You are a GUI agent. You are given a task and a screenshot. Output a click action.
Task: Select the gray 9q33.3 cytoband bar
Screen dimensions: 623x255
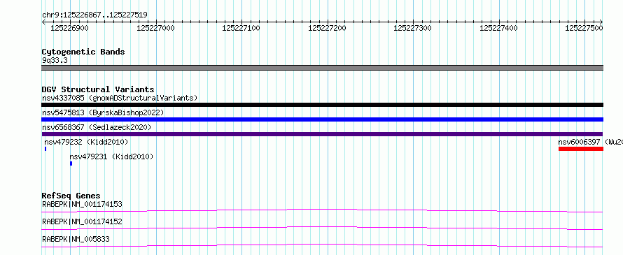tap(322, 68)
